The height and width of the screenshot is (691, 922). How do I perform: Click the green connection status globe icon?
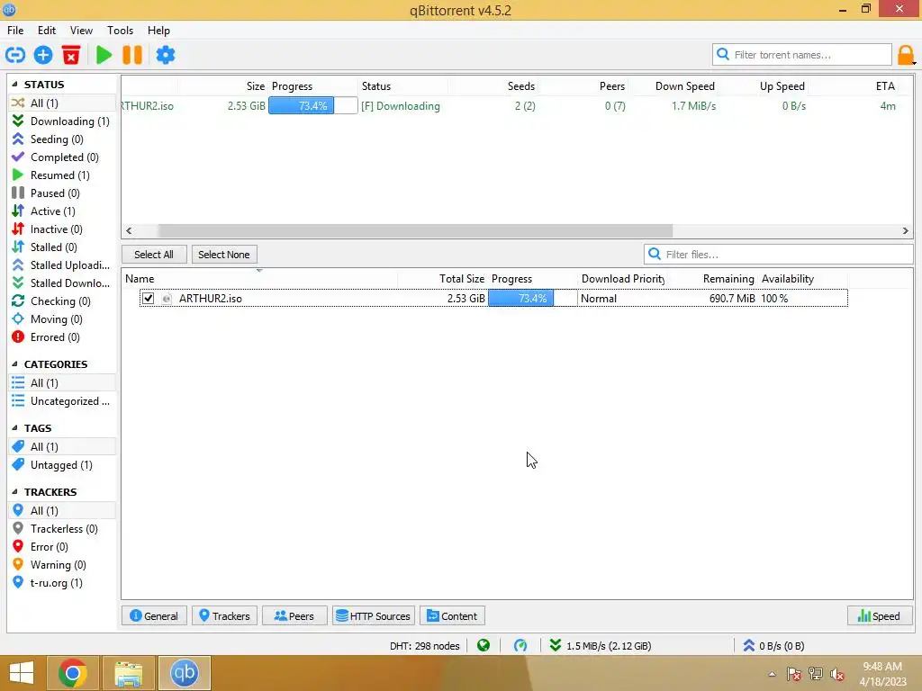pyautogui.click(x=484, y=646)
